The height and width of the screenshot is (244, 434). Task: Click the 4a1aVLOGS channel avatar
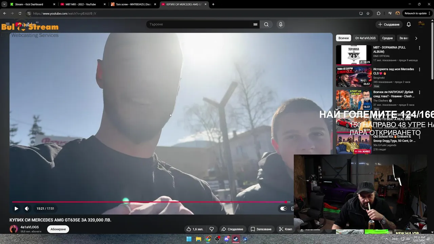point(14,229)
